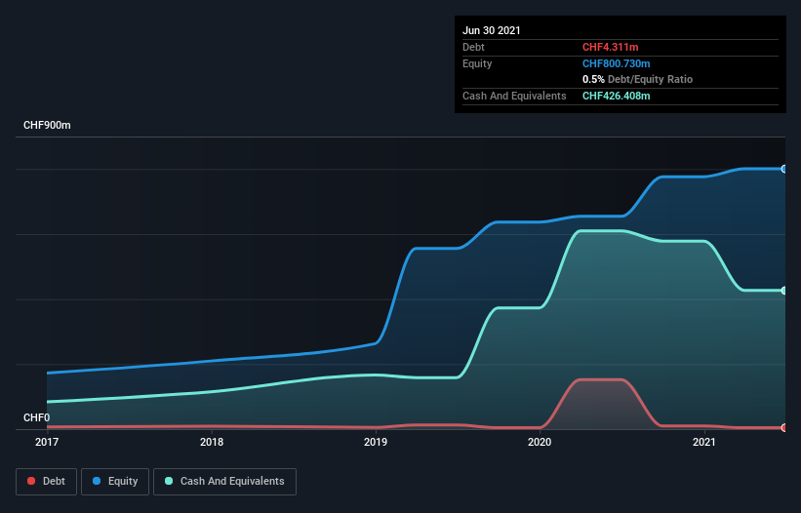Image resolution: width=801 pixels, height=513 pixels.
Task: Click the CHF900m axis label
Action: [x=47, y=125]
